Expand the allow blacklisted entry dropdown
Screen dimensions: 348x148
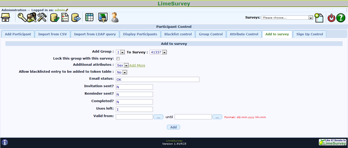(122, 72)
